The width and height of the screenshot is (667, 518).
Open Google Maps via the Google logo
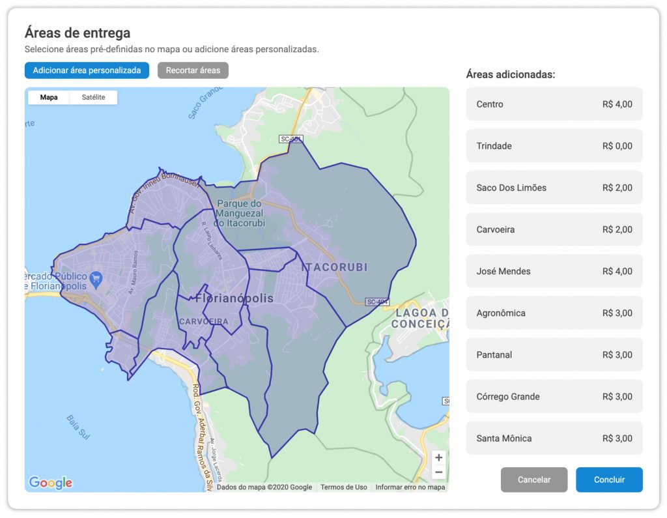51,483
